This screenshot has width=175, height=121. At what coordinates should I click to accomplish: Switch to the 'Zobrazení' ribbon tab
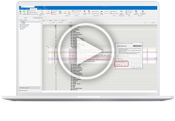(40, 9)
